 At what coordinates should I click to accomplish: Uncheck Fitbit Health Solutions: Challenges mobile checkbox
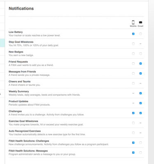point(133,143)
